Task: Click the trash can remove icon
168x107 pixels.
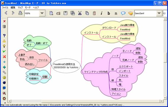Action: click(x=4, y=27)
